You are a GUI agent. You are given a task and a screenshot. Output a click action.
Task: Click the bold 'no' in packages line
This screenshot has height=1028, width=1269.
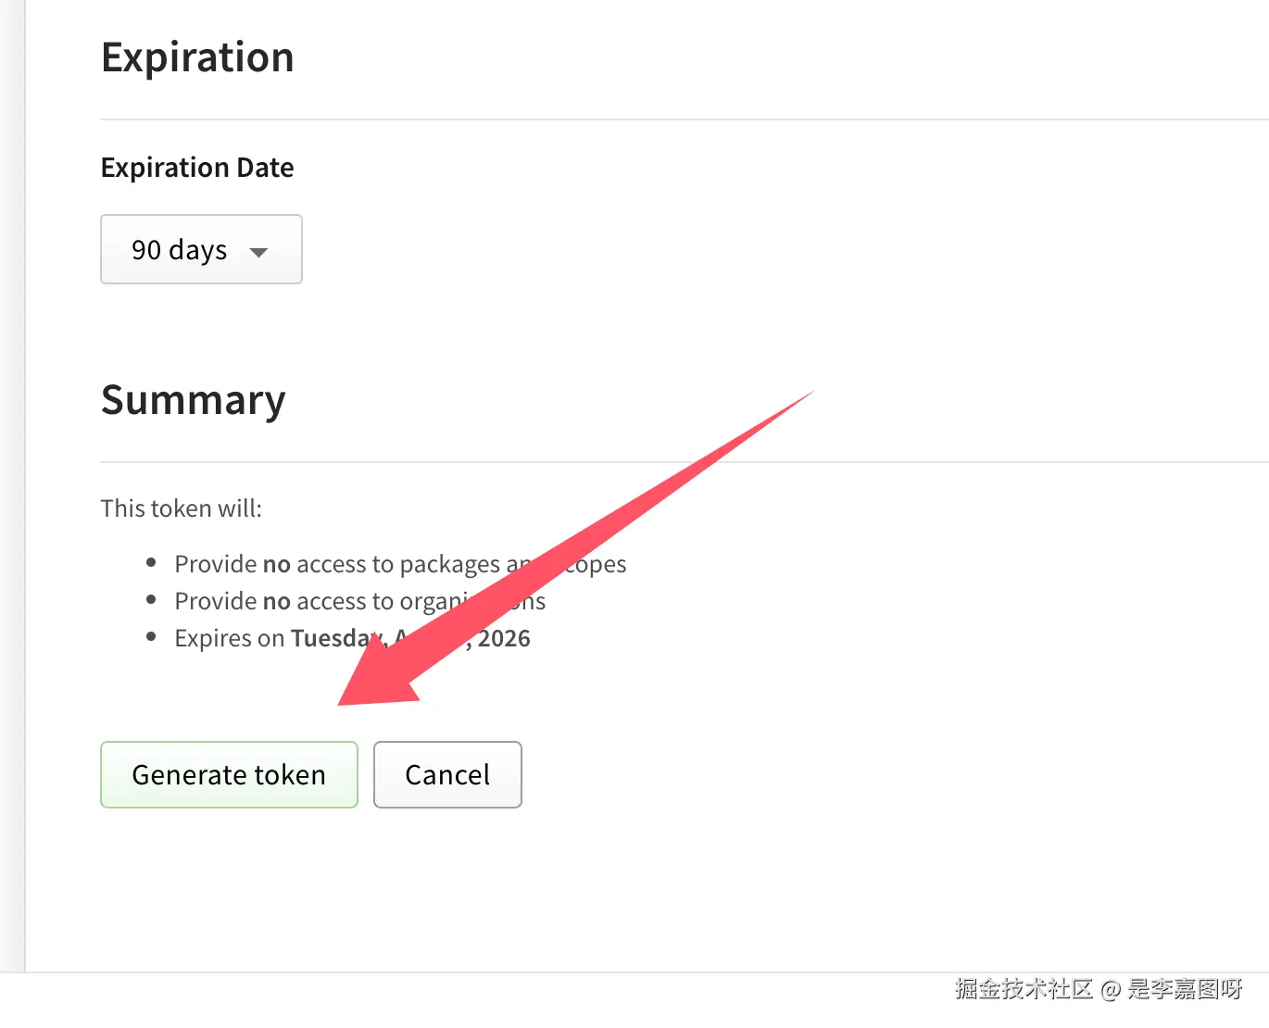click(x=277, y=564)
